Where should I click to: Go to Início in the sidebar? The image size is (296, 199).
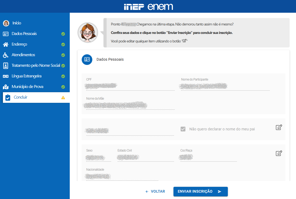click(x=17, y=23)
